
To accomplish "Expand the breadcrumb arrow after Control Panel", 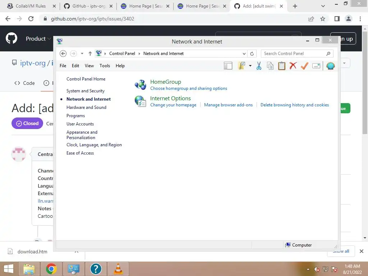I will 139,54.
